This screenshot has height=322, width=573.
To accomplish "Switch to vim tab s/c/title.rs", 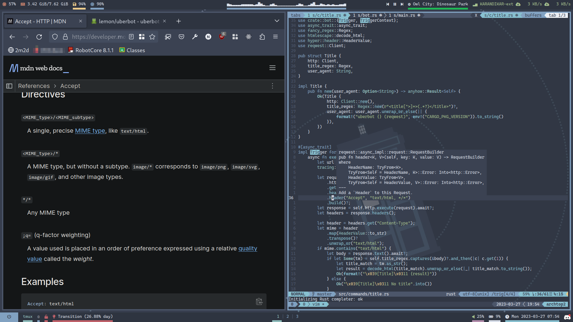I will 326,15.
